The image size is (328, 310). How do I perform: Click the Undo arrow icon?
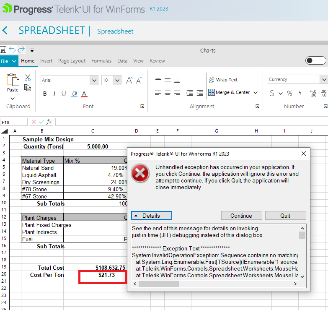[12, 49]
